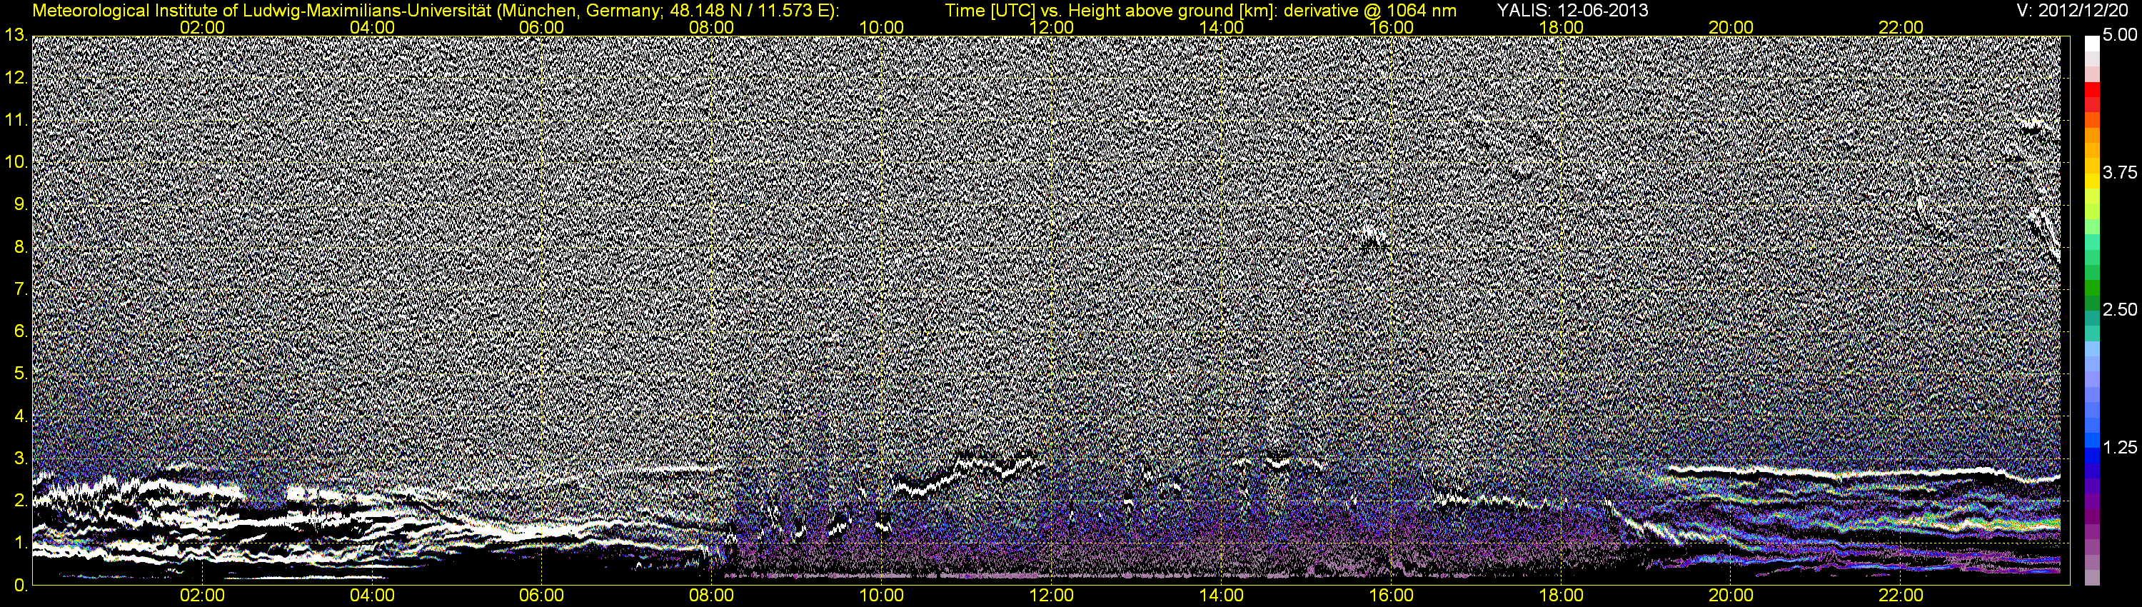Click the 12. height axis label
This screenshot has width=2142, height=607.
(16, 78)
